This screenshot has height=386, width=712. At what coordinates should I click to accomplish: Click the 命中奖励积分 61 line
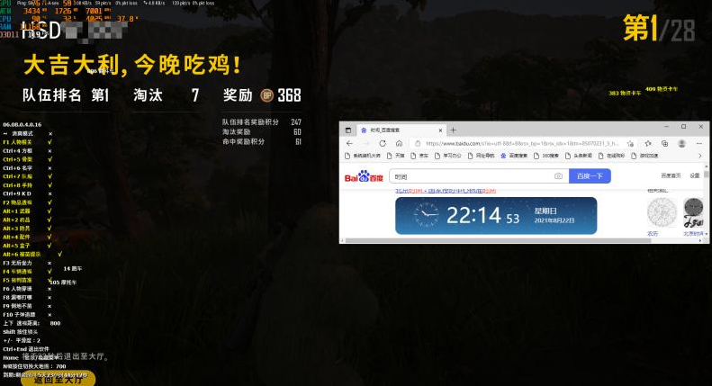[x=262, y=141]
